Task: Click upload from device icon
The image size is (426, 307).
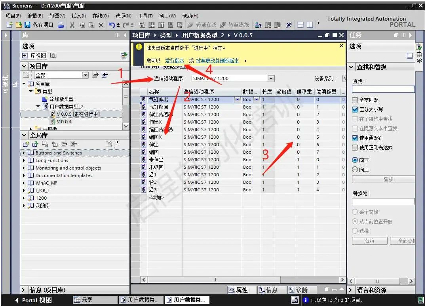Action: [161, 25]
